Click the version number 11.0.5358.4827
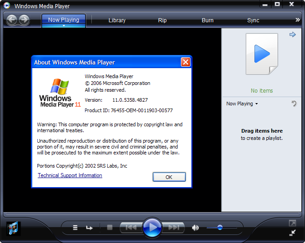The image size is (305, 243). (130, 100)
